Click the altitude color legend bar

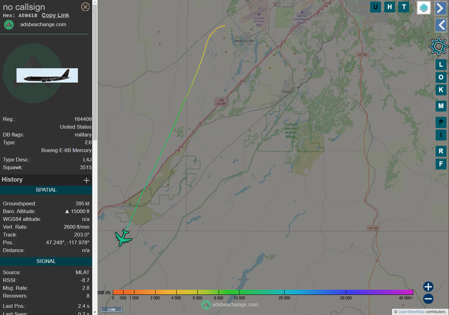(x=263, y=292)
